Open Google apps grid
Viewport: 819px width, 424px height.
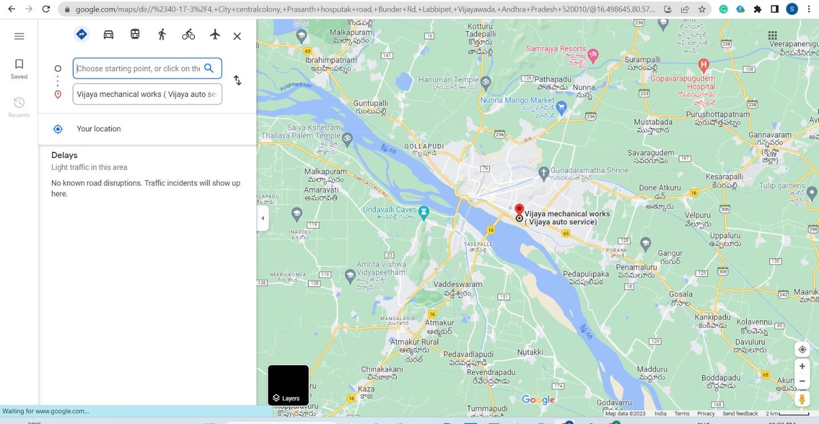772,36
